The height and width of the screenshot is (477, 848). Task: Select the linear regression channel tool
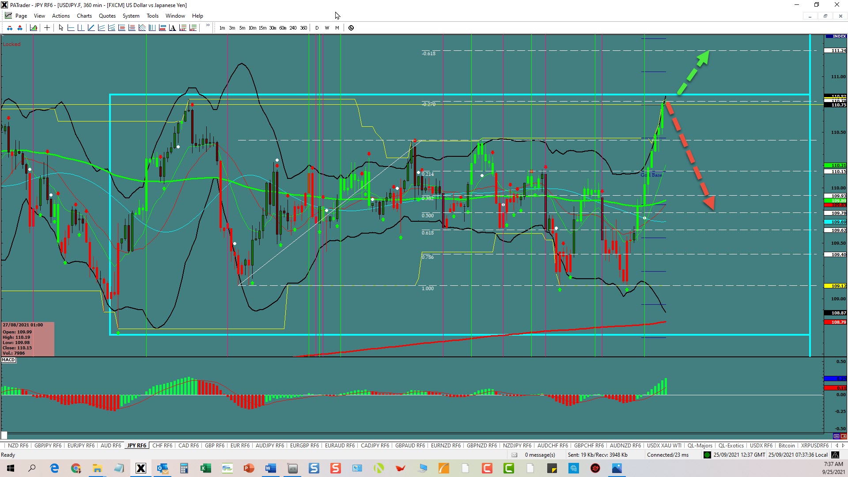[x=111, y=28]
